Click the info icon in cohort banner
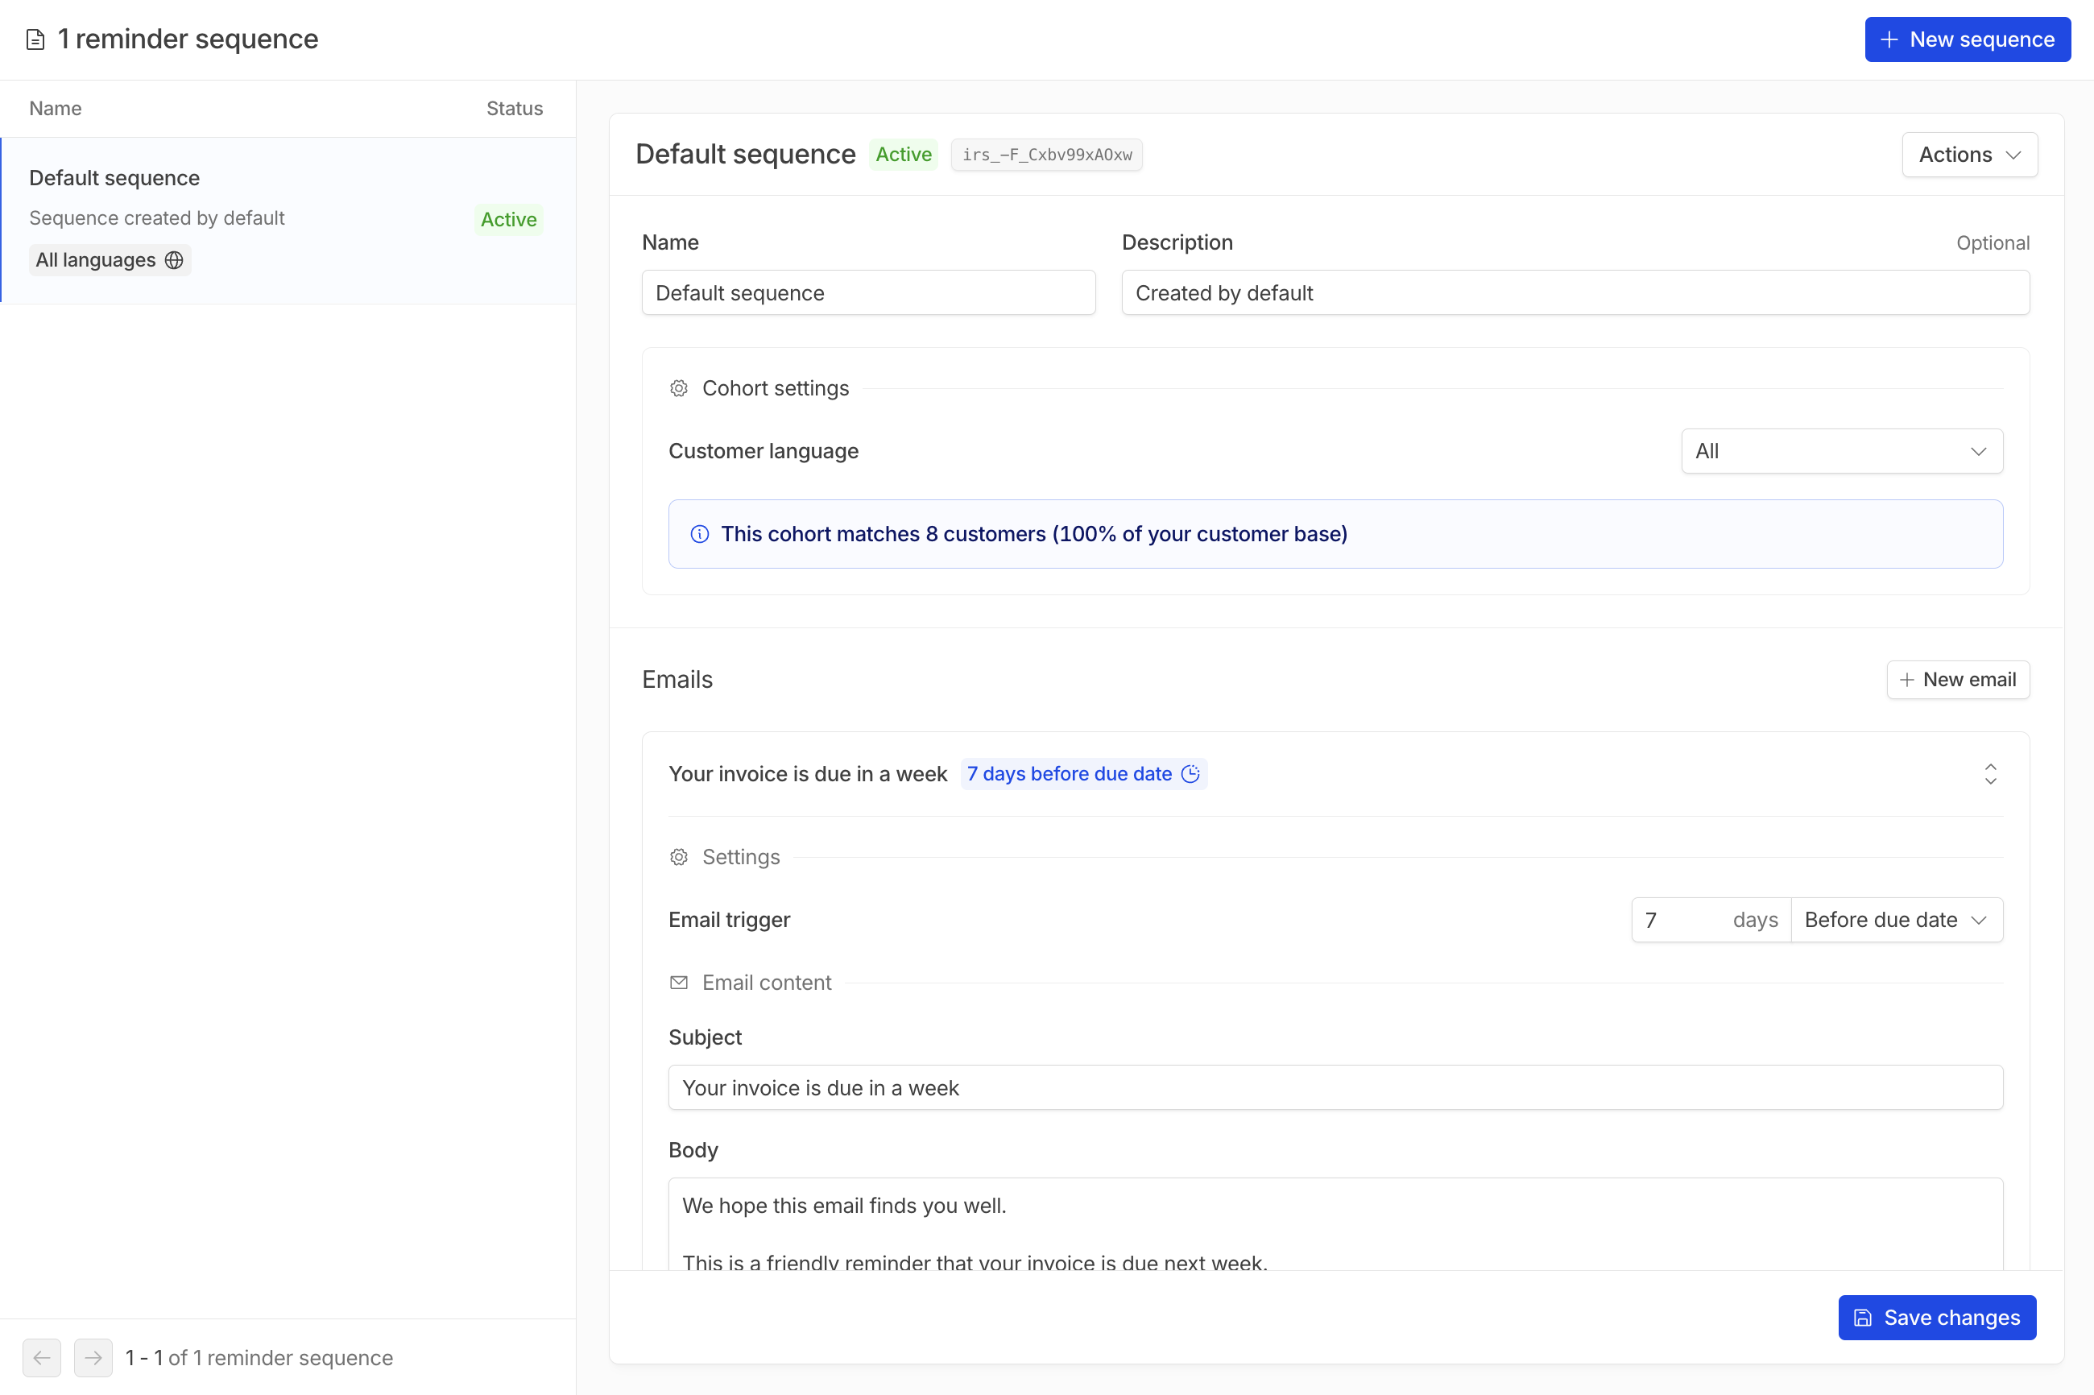The width and height of the screenshot is (2094, 1395). pyautogui.click(x=700, y=534)
